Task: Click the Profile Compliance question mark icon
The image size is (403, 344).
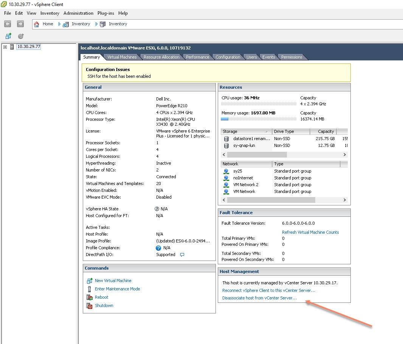Action: [x=158, y=248]
